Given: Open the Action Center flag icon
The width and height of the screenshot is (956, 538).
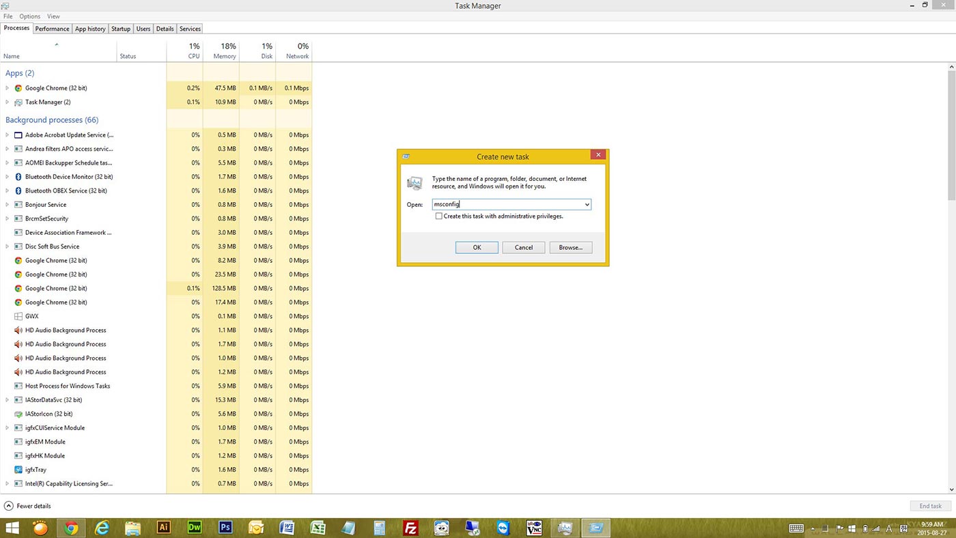Looking at the screenshot, I should coord(840,528).
